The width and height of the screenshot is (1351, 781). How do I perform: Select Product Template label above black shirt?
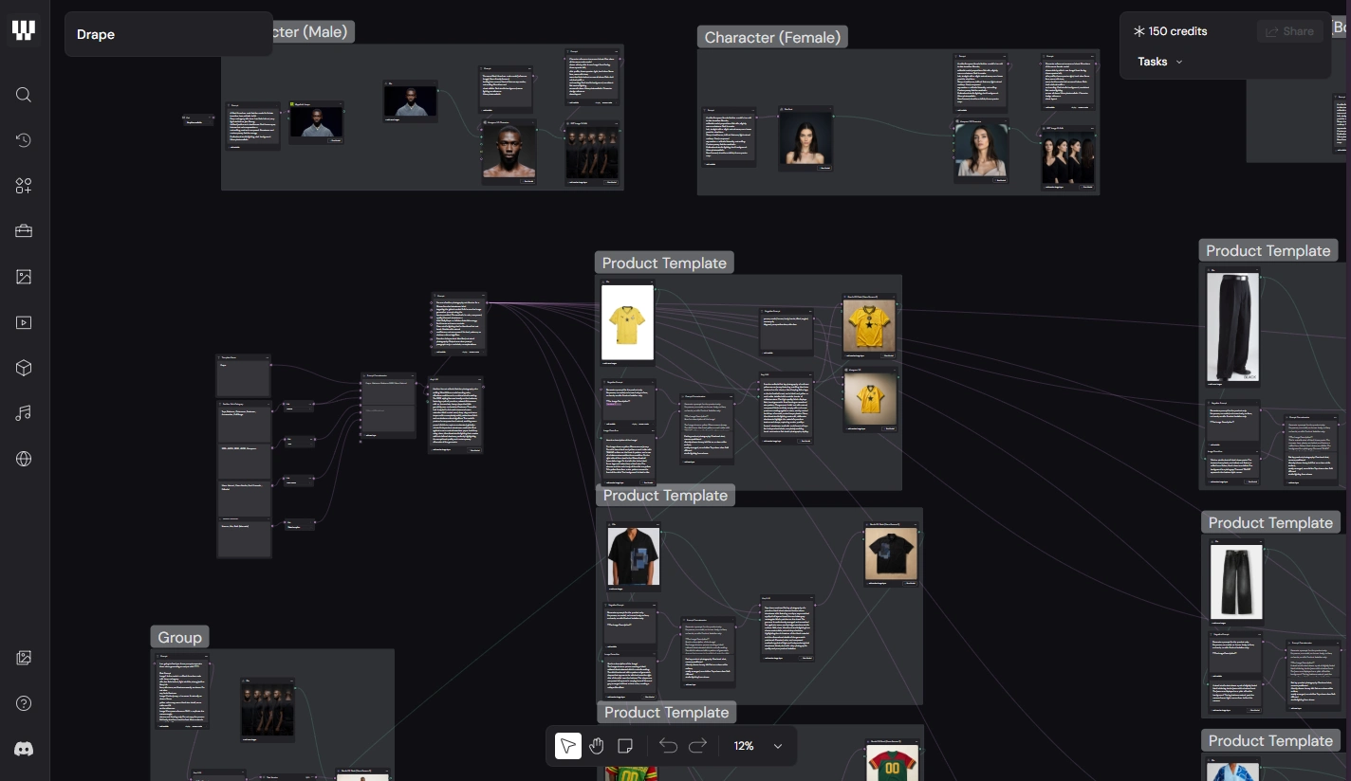[x=665, y=496]
